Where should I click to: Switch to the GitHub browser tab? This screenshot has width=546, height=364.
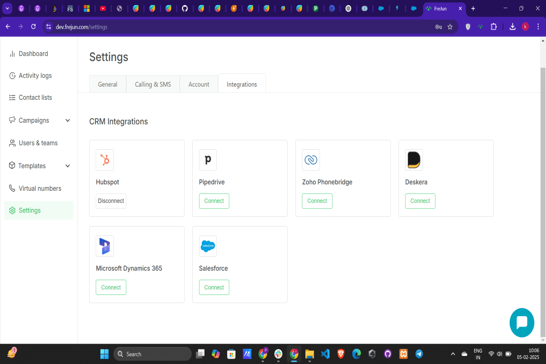tap(185, 8)
